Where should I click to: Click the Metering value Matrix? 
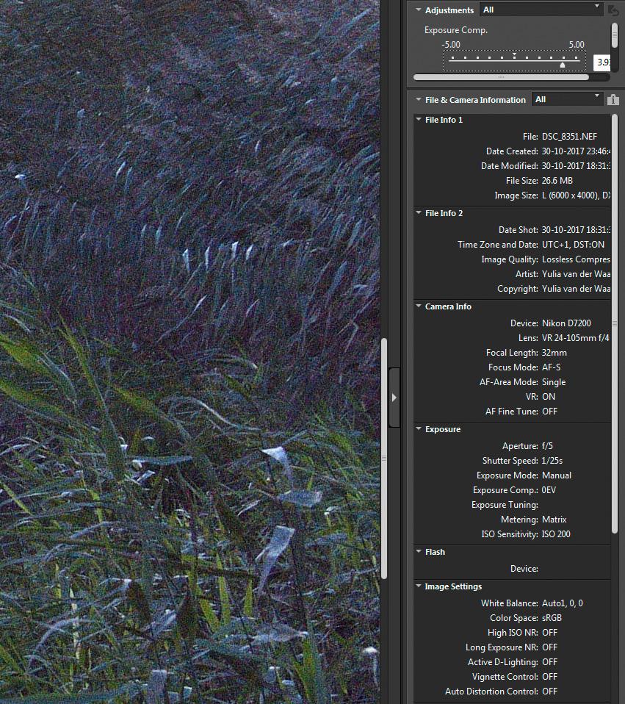coord(554,520)
